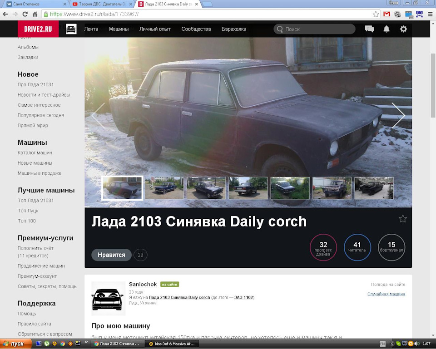Click the Случайная машина link

386,294
